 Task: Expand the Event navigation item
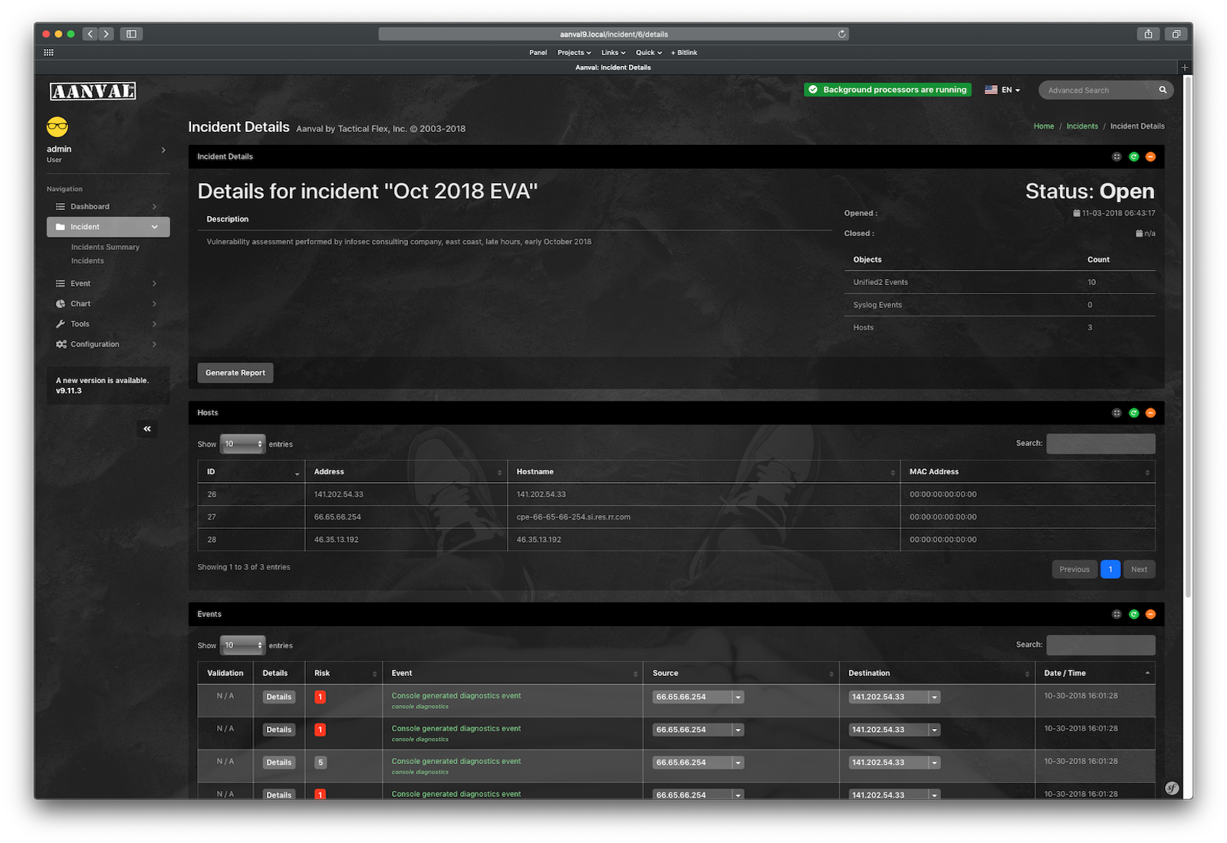(108, 284)
